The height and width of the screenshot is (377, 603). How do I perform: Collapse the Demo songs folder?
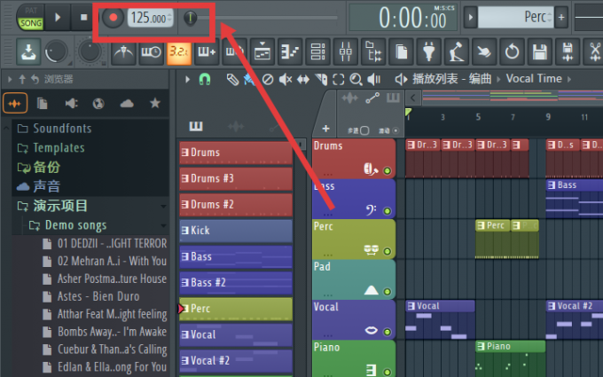(163, 225)
